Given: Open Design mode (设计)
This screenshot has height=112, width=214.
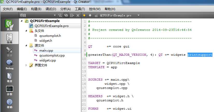Looking at the screenshot, I should (x=9, y=52).
